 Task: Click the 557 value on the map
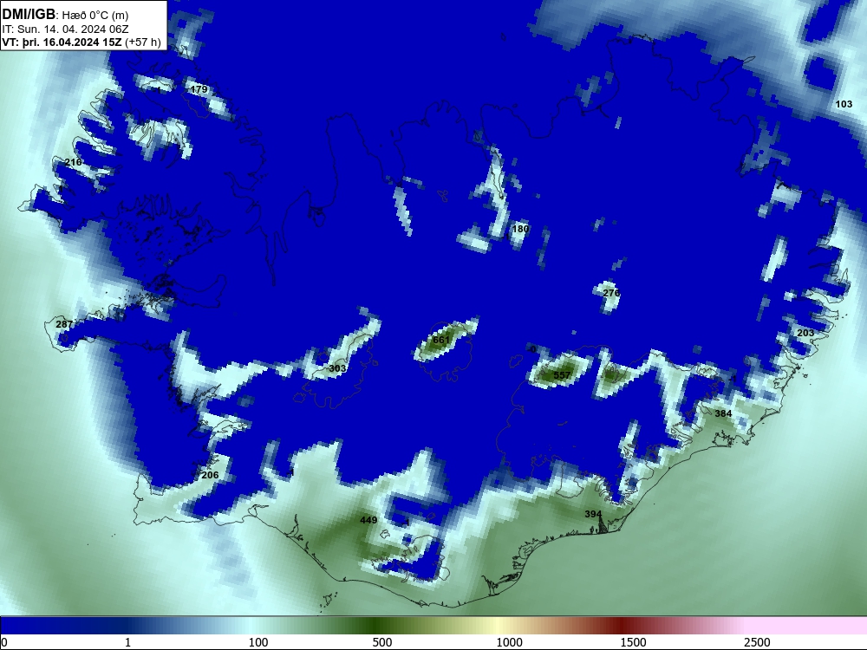[562, 375]
